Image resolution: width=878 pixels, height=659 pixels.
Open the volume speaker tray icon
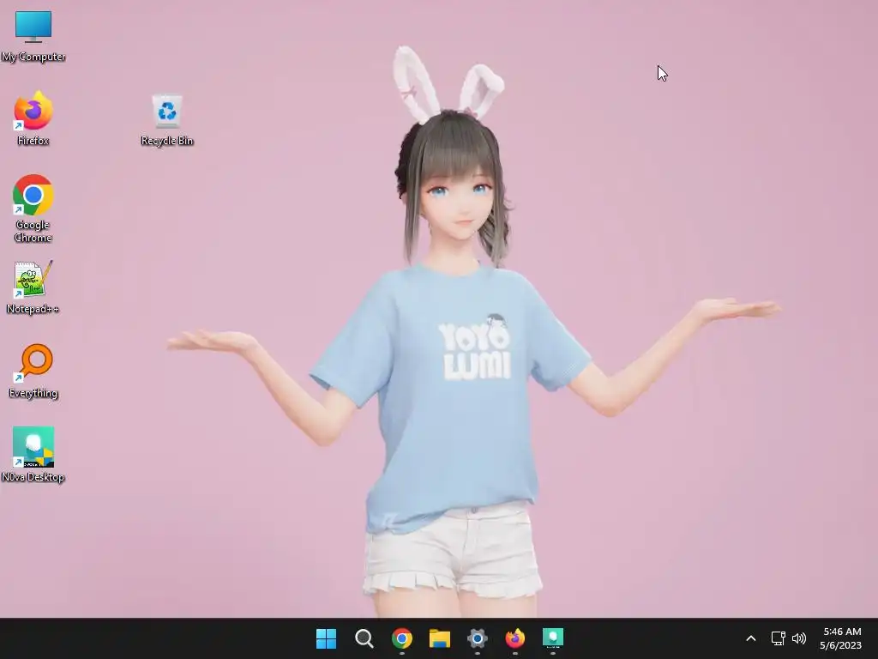point(799,638)
